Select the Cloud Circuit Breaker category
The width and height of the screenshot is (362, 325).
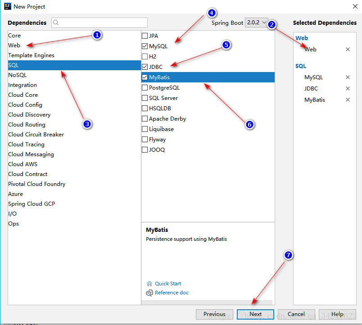(x=74, y=134)
